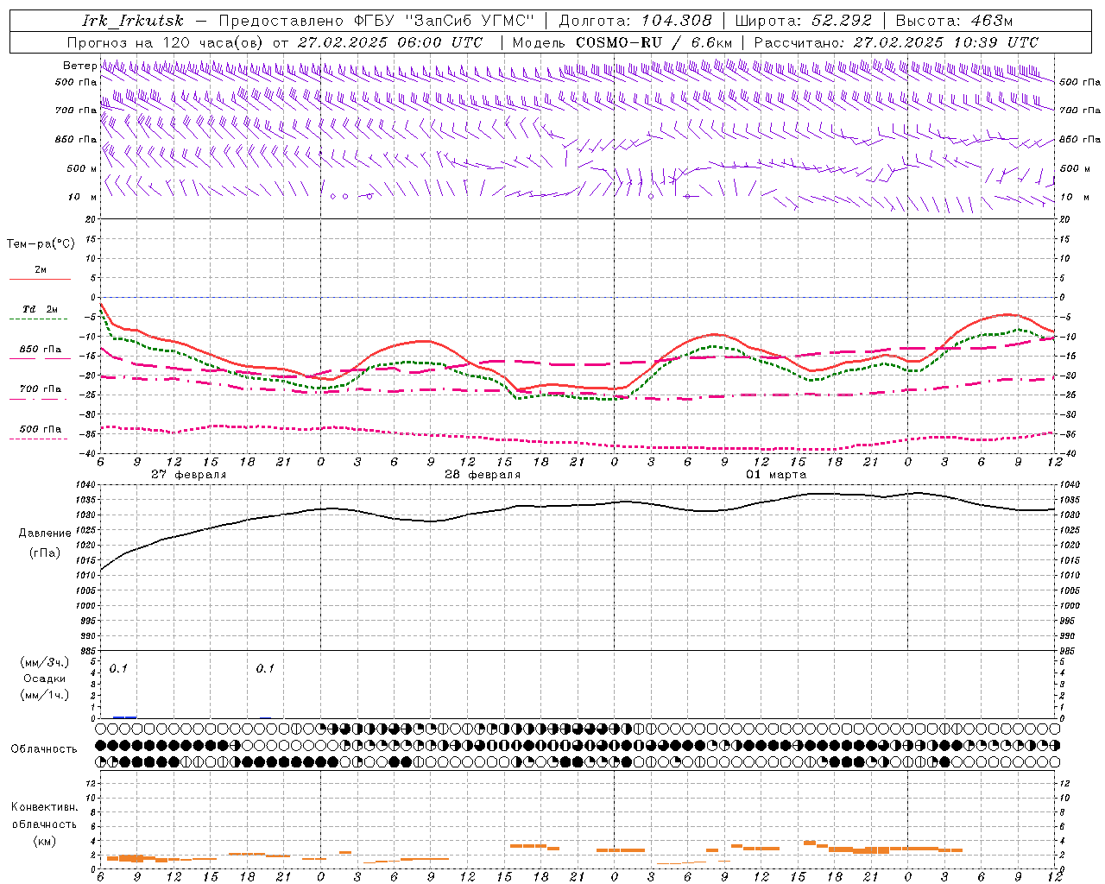Click the 27 февраля date label
The height and width of the screenshot is (884, 1105).
click(189, 475)
